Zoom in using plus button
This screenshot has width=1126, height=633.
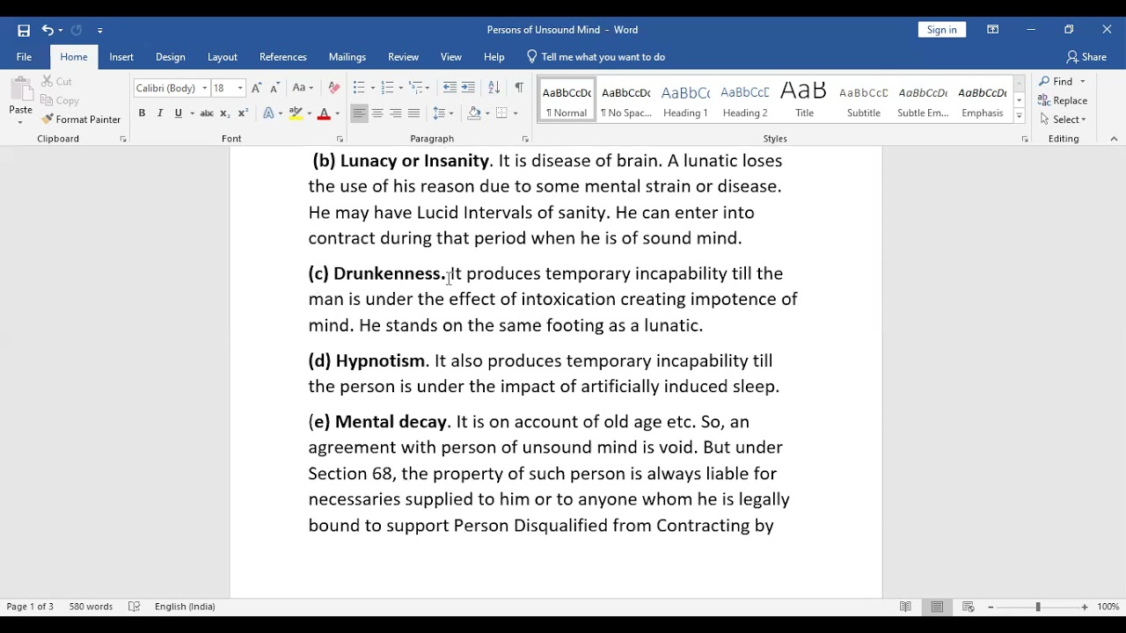(x=1085, y=607)
